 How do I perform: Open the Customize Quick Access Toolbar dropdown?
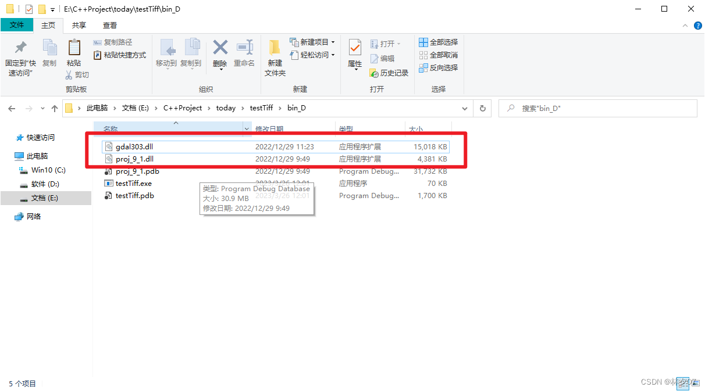52,10
